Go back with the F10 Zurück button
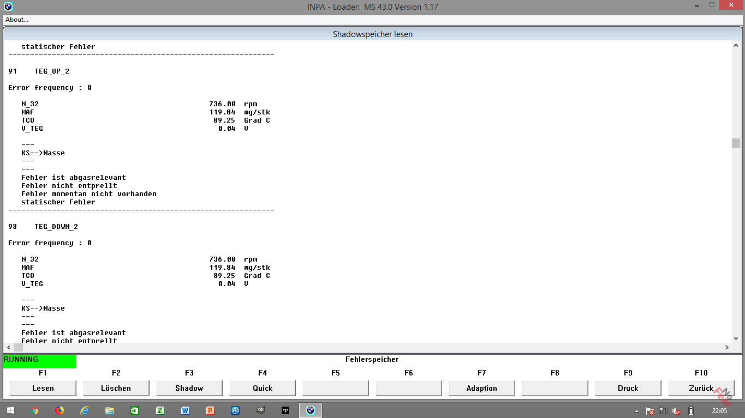 coord(701,388)
